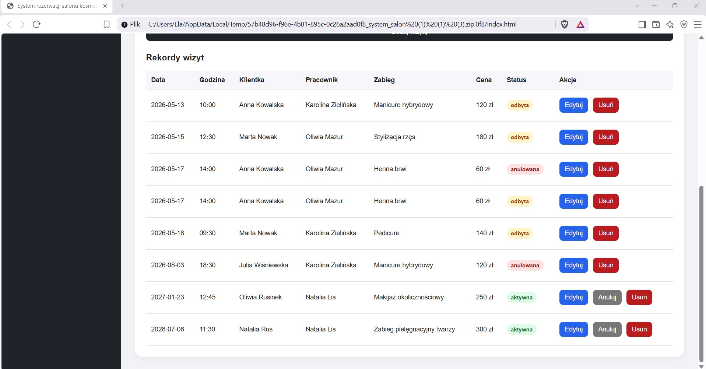The height and width of the screenshot is (369, 706).
Task: Click the Status column header
Action: click(x=516, y=80)
